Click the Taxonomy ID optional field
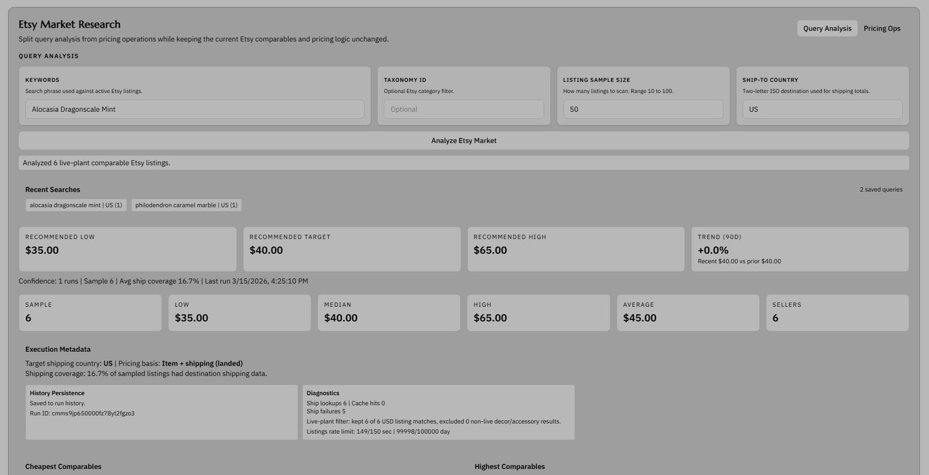The image size is (929, 475). coord(463,109)
